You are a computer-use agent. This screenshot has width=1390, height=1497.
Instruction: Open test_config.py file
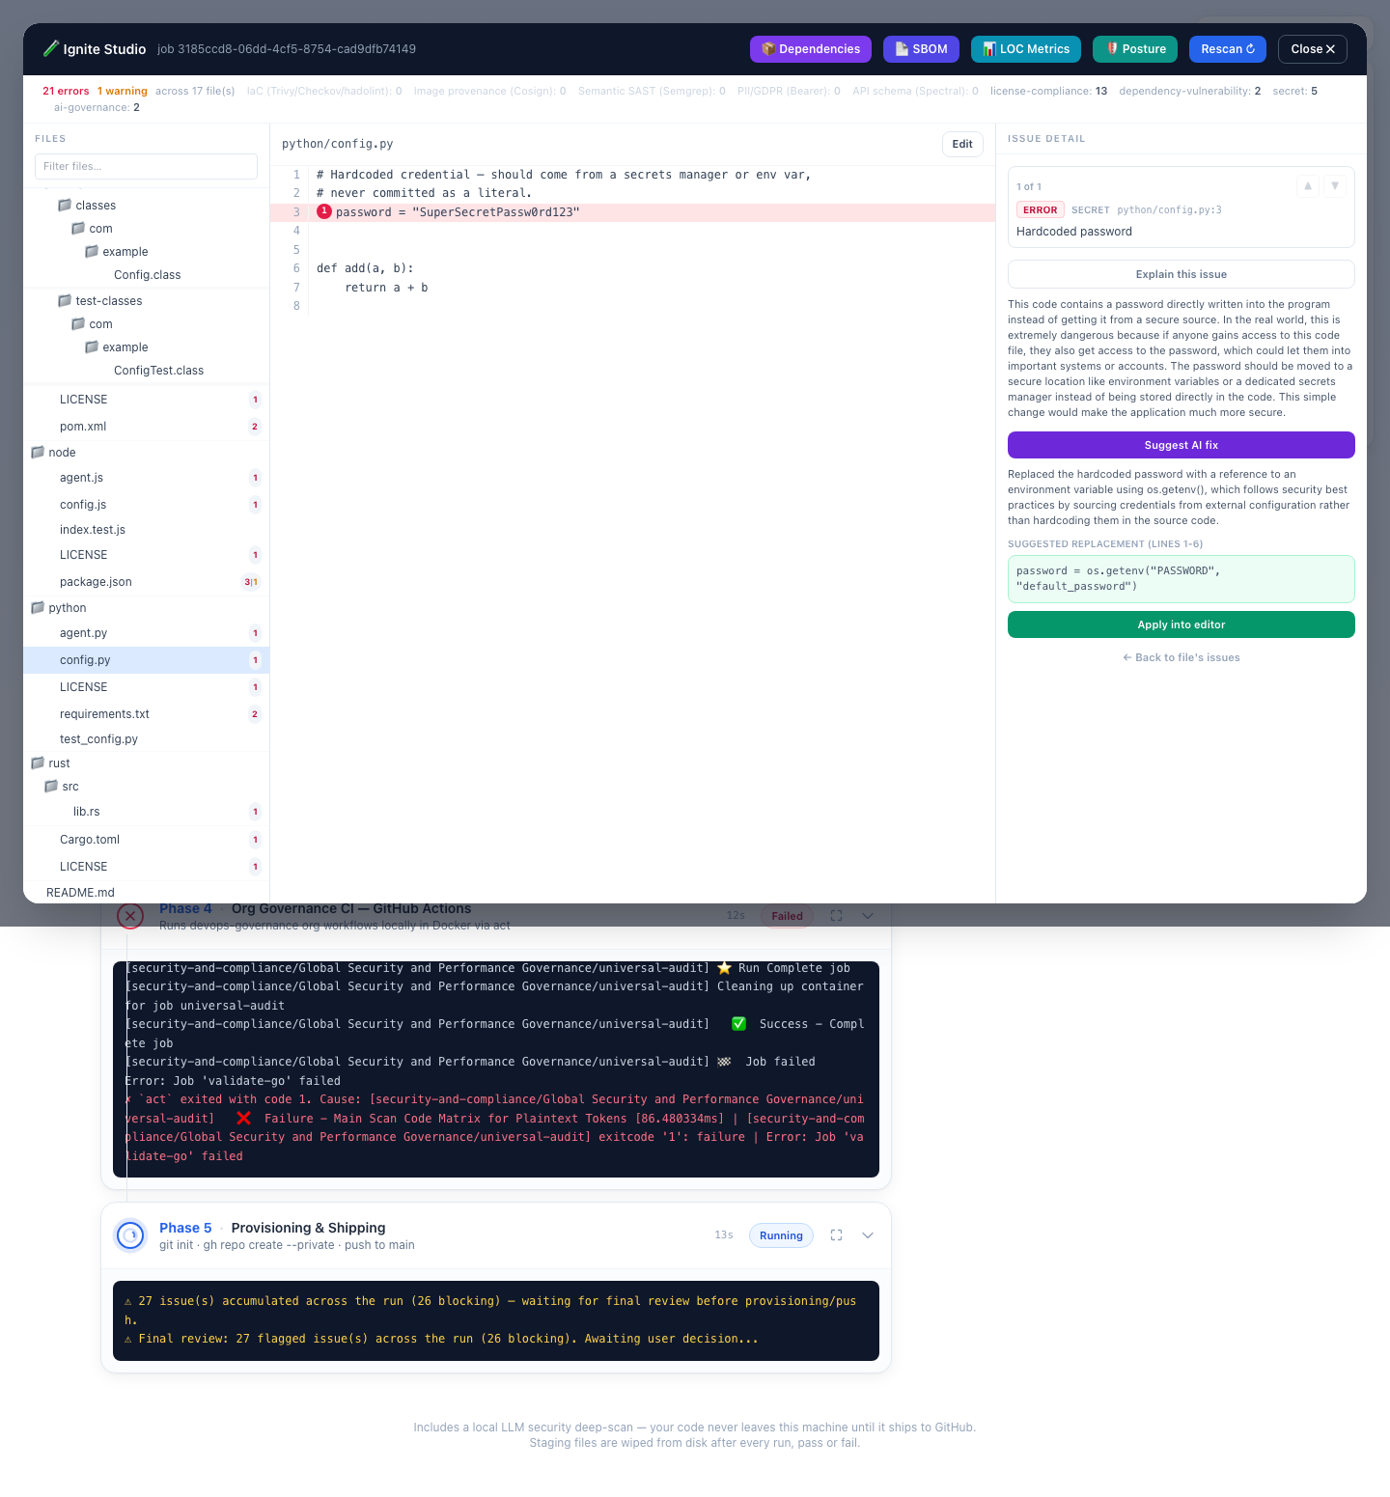146,739
